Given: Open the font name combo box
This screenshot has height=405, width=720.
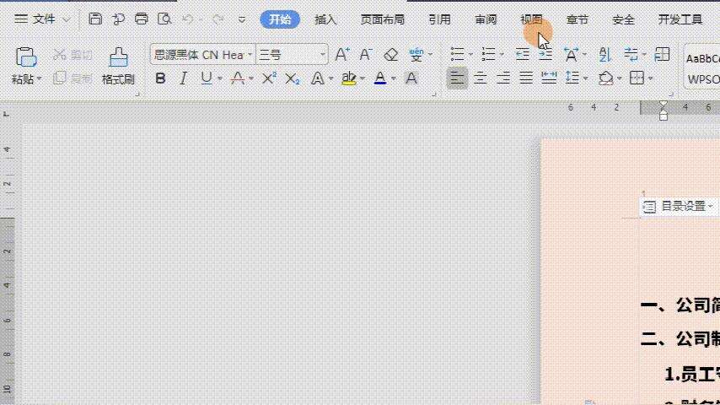Looking at the screenshot, I should point(203,55).
